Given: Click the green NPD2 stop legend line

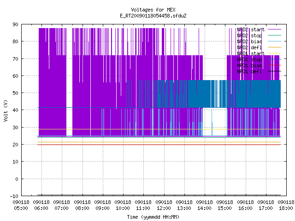Looking at the screenshot, I should coord(274,35).
